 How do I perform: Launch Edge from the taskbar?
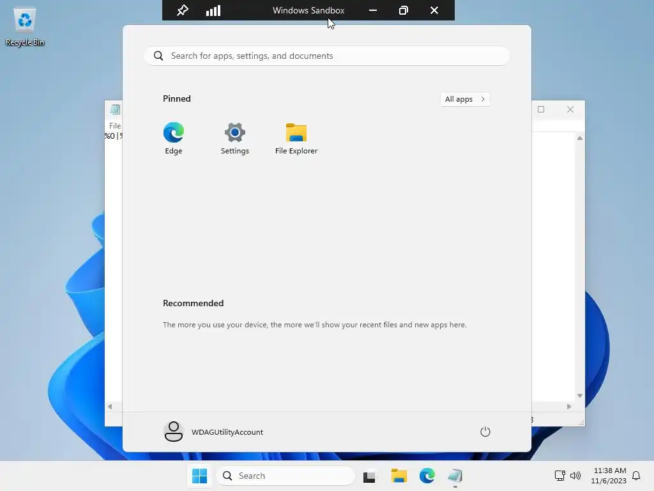pos(427,476)
